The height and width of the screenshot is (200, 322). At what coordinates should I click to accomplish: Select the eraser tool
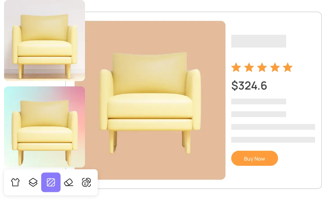[x=69, y=182]
